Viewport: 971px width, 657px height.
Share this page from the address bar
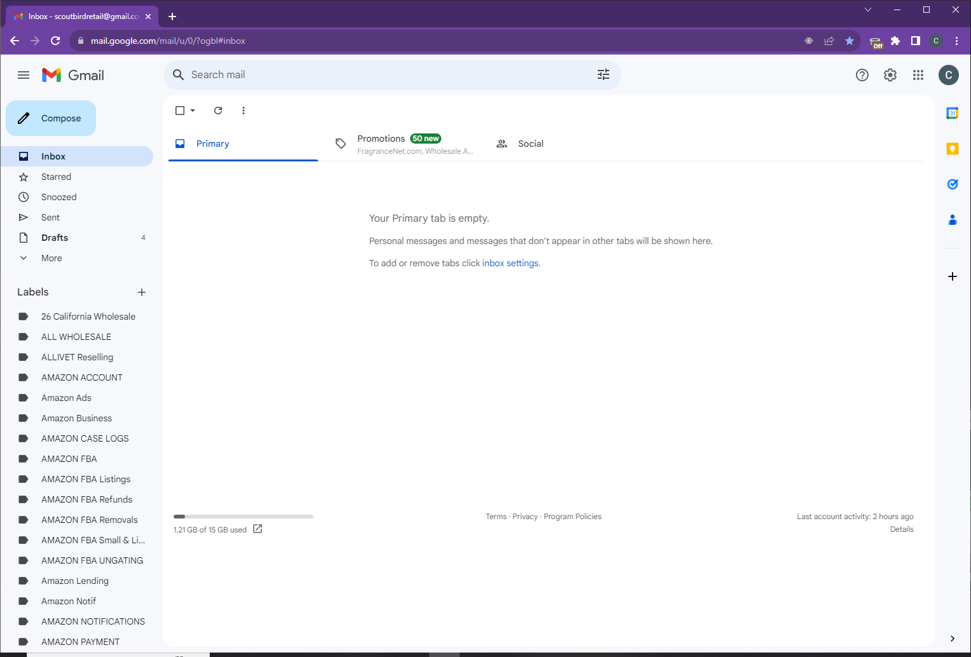829,41
